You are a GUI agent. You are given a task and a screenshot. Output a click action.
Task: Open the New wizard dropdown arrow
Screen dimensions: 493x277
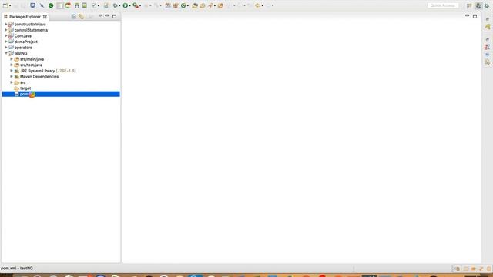click(10, 5)
